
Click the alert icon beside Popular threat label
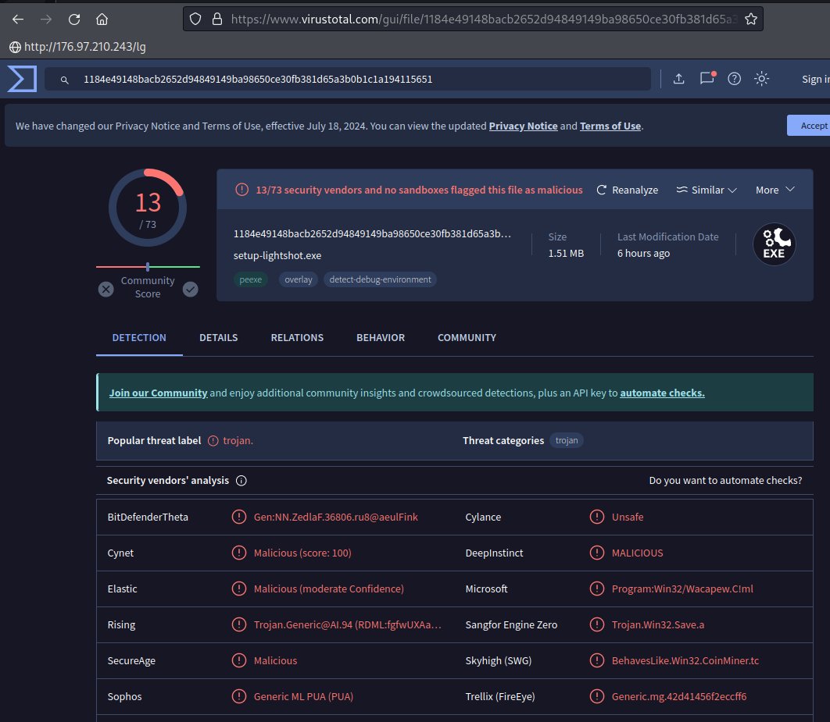pos(213,441)
